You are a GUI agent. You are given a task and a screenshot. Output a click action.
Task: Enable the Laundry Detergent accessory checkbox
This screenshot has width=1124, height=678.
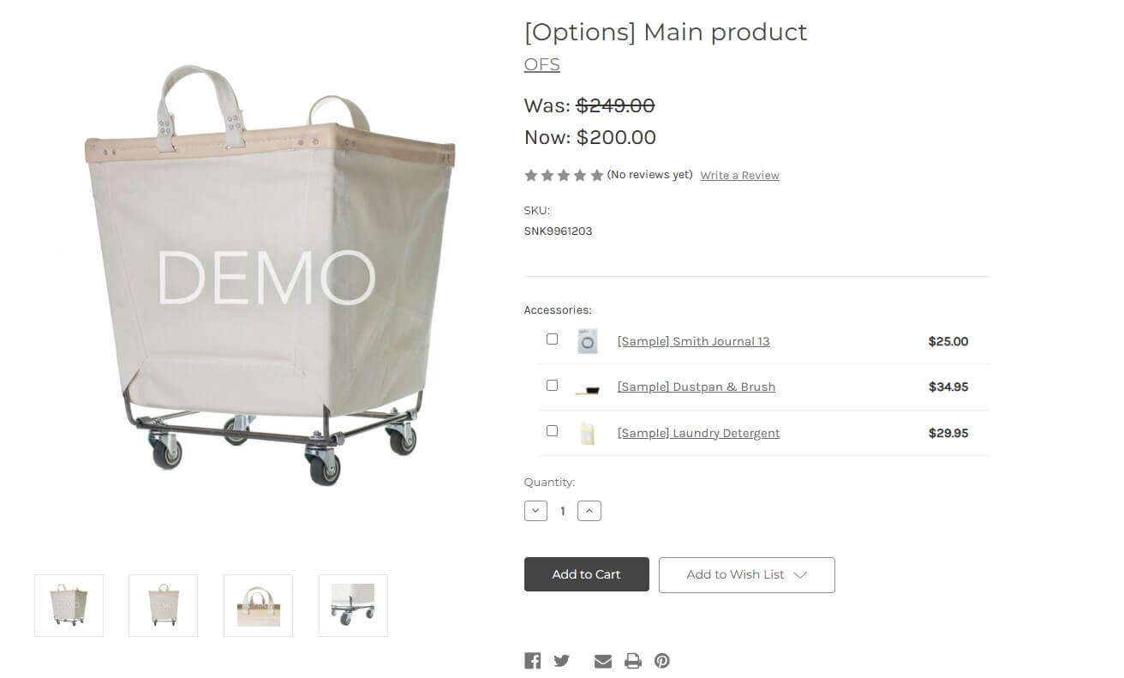click(552, 431)
